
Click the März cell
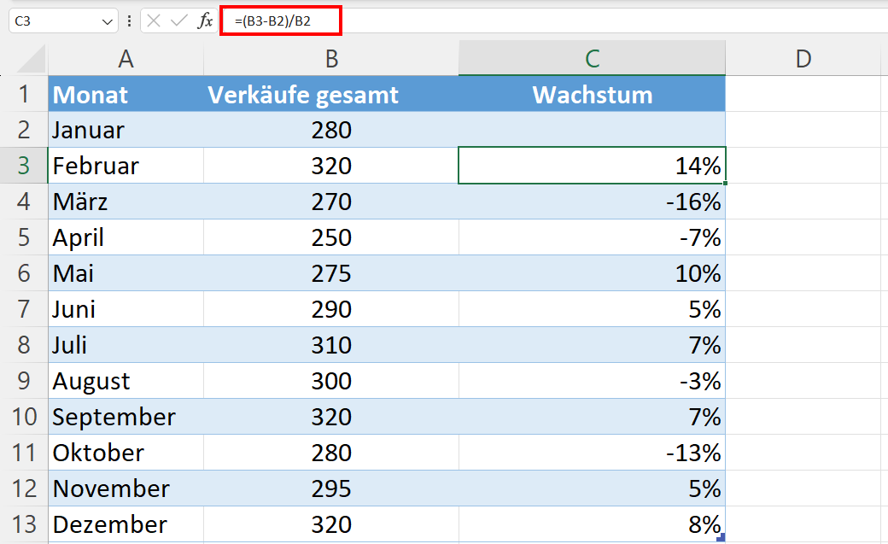(126, 202)
